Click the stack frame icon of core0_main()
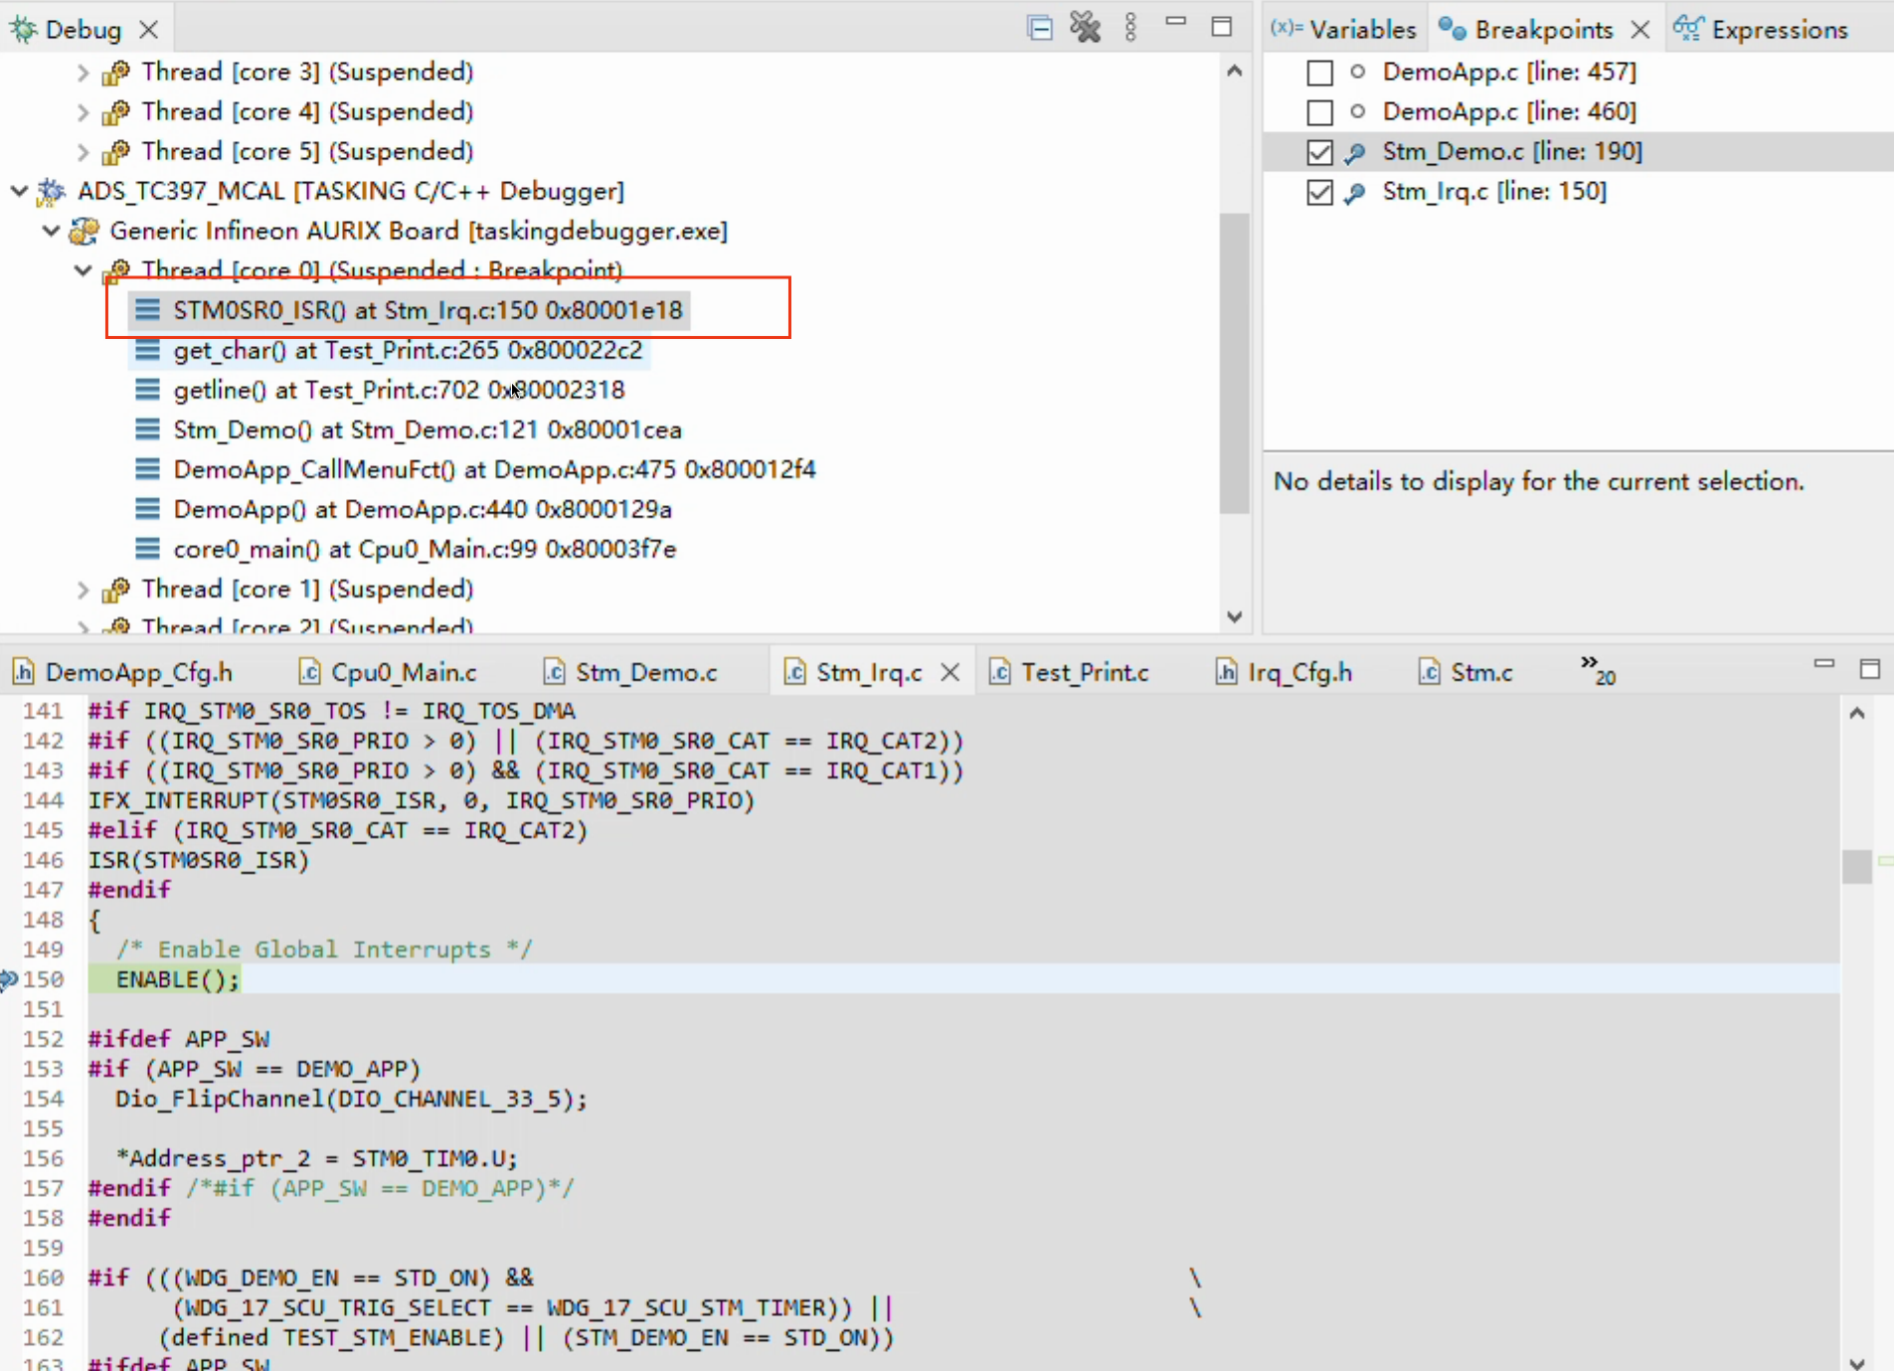This screenshot has height=1371, width=1894. coord(147,549)
